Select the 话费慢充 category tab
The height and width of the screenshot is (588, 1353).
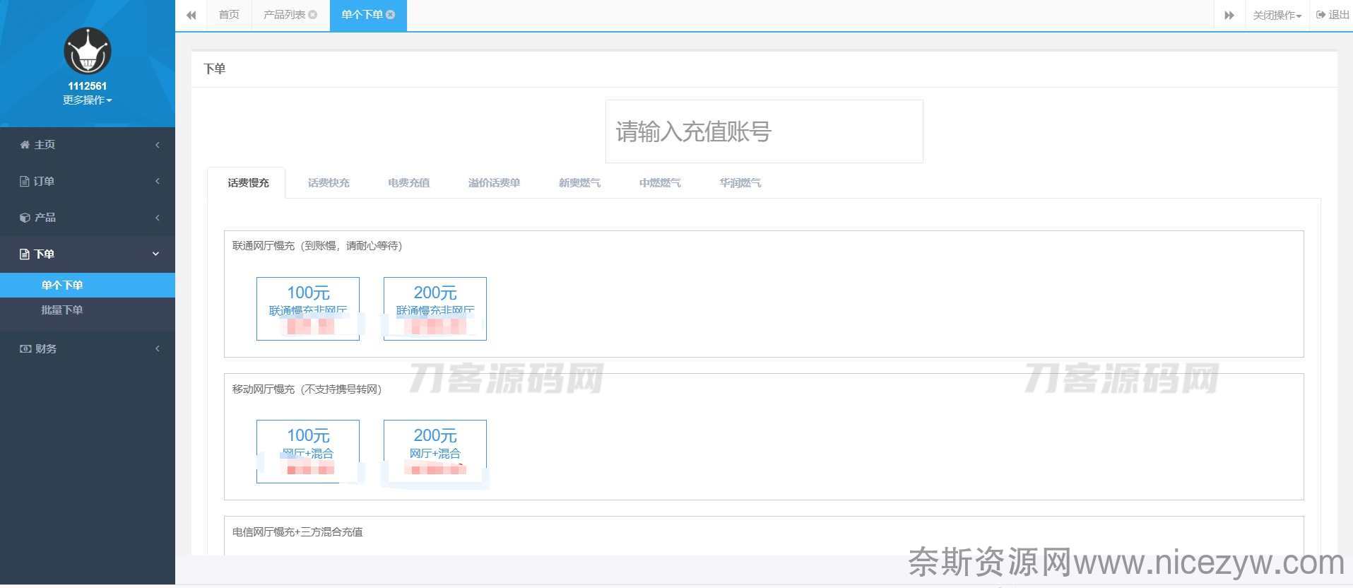tap(248, 183)
